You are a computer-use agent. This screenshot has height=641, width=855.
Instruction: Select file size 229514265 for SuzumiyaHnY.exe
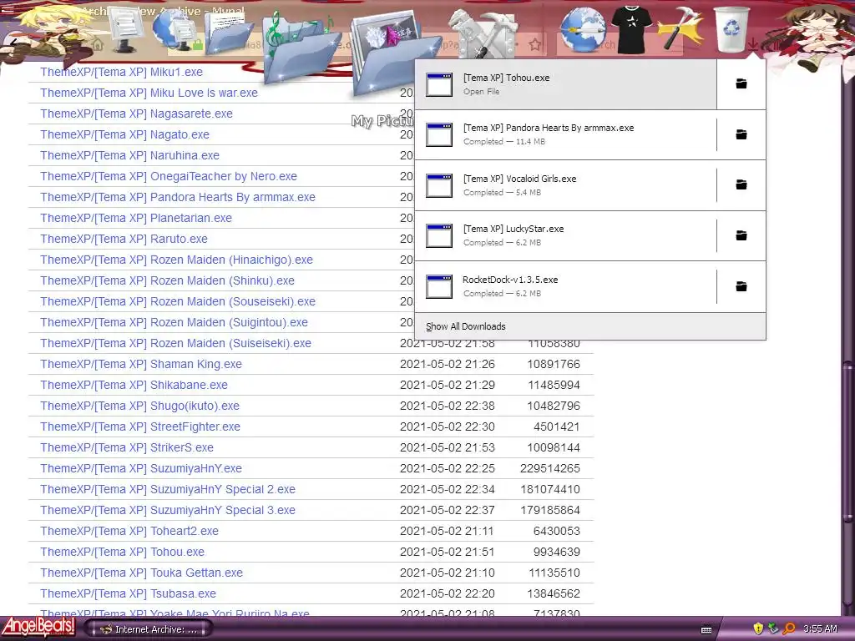pos(550,469)
